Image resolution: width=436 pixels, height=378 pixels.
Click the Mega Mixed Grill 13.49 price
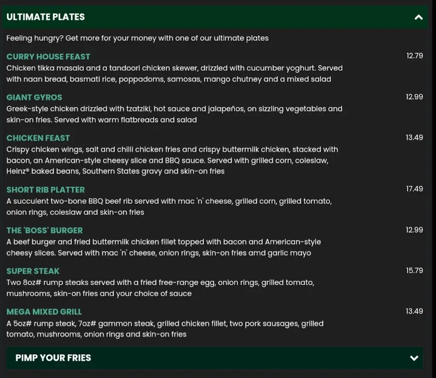tap(414, 312)
